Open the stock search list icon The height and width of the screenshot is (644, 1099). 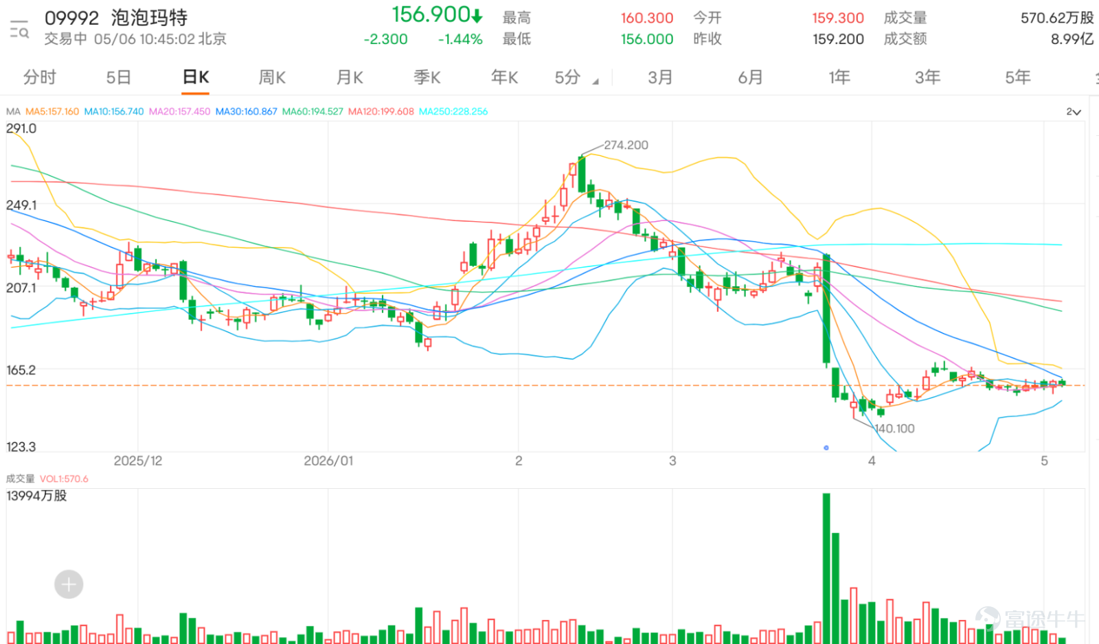coord(19,30)
